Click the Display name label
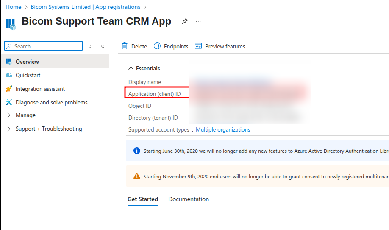 (x=144, y=82)
